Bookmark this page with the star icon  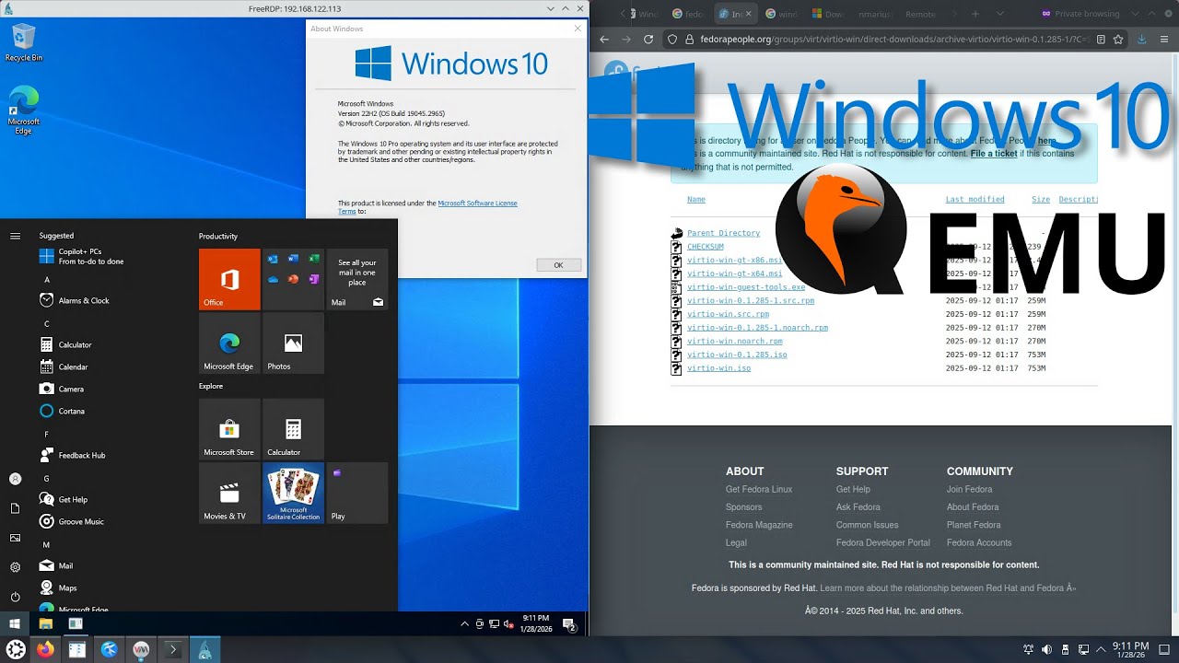pyautogui.click(x=1118, y=40)
